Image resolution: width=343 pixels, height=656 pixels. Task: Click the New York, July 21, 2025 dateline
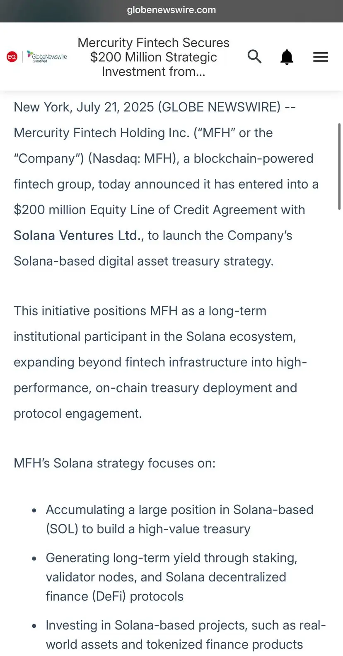84,107
